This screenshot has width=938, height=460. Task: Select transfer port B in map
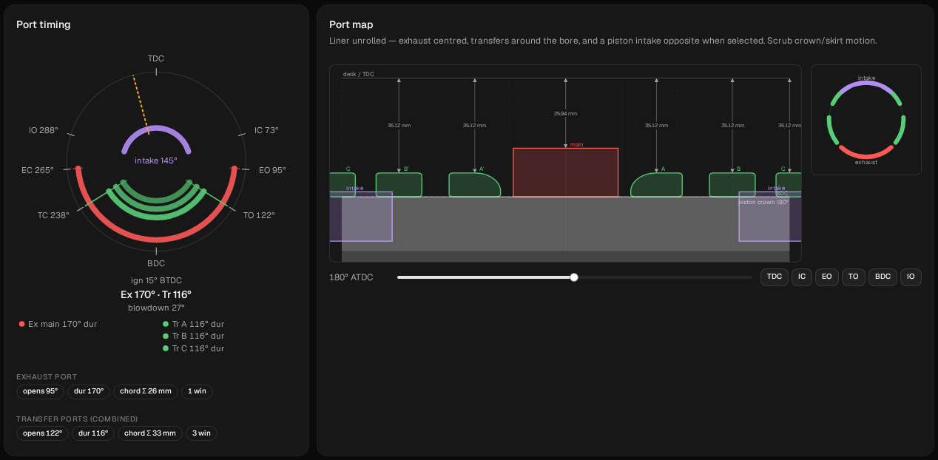732,184
